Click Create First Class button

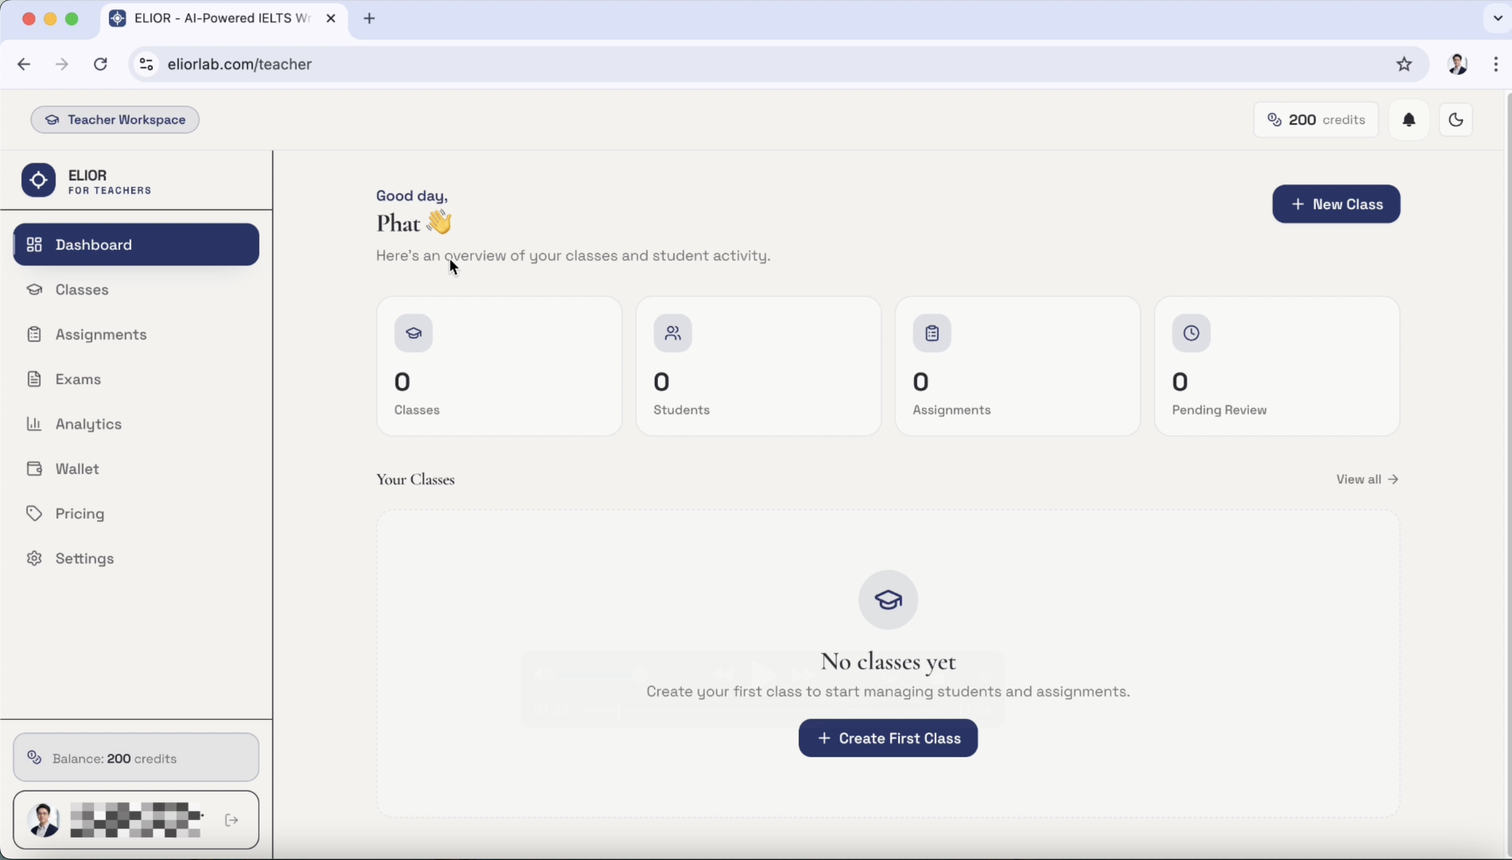click(887, 738)
